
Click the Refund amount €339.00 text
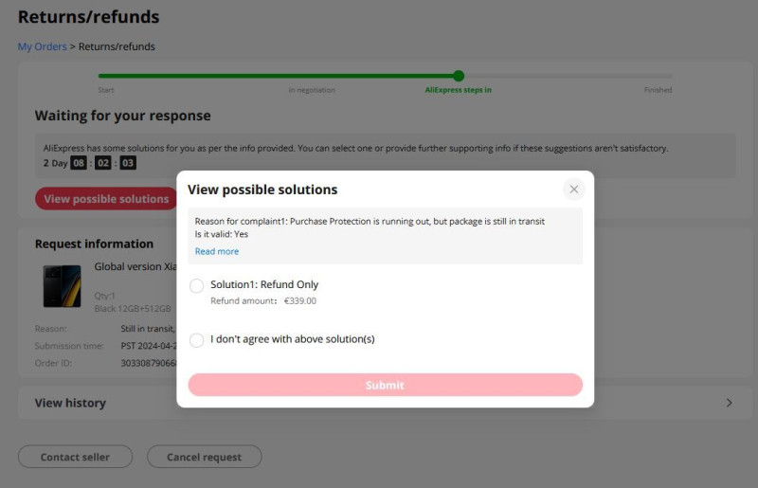tap(263, 301)
